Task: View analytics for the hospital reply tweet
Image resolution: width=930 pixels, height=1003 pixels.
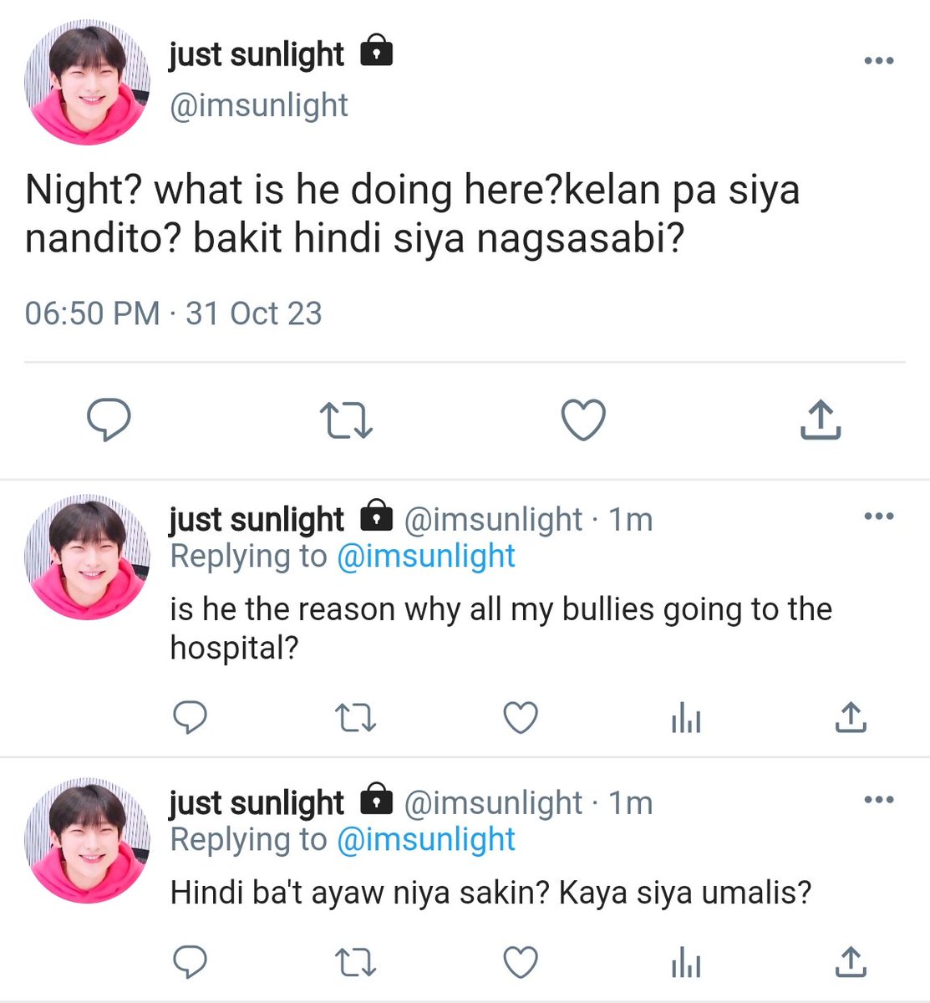Action: [686, 719]
